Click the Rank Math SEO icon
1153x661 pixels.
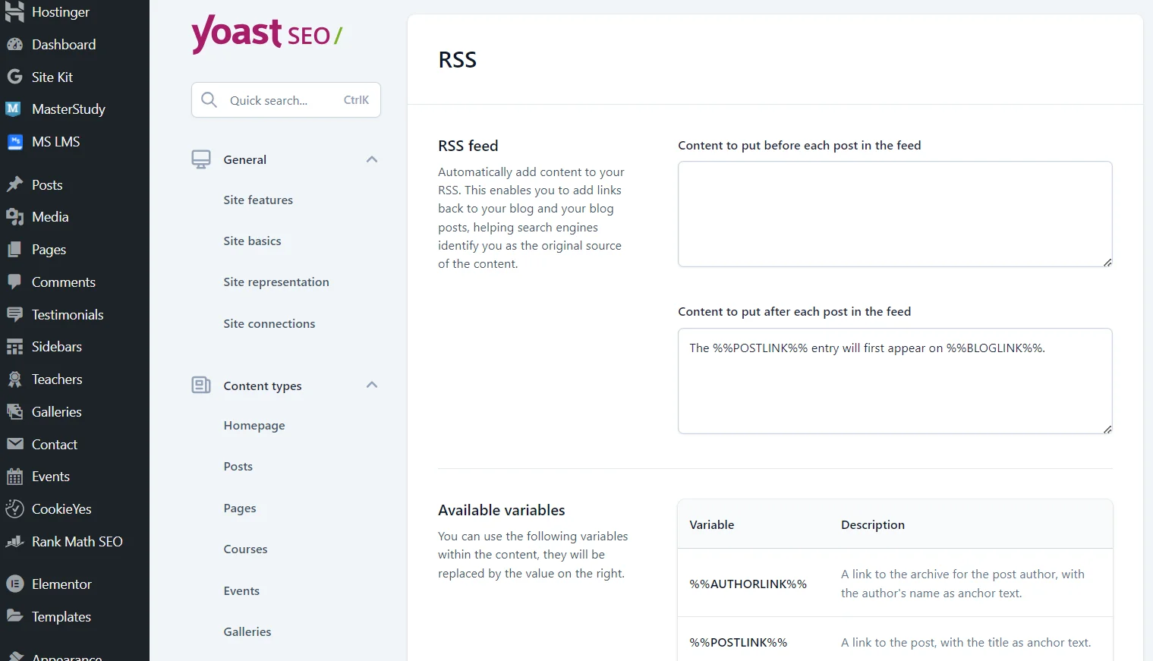tap(14, 541)
